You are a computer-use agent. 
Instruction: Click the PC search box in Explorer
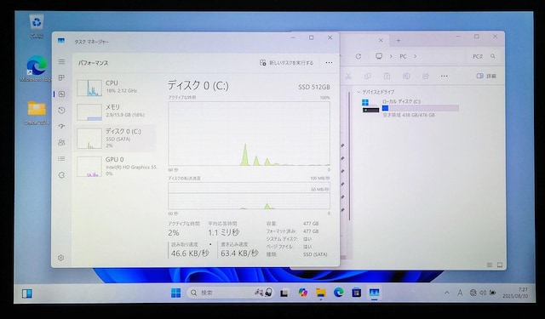click(x=484, y=56)
